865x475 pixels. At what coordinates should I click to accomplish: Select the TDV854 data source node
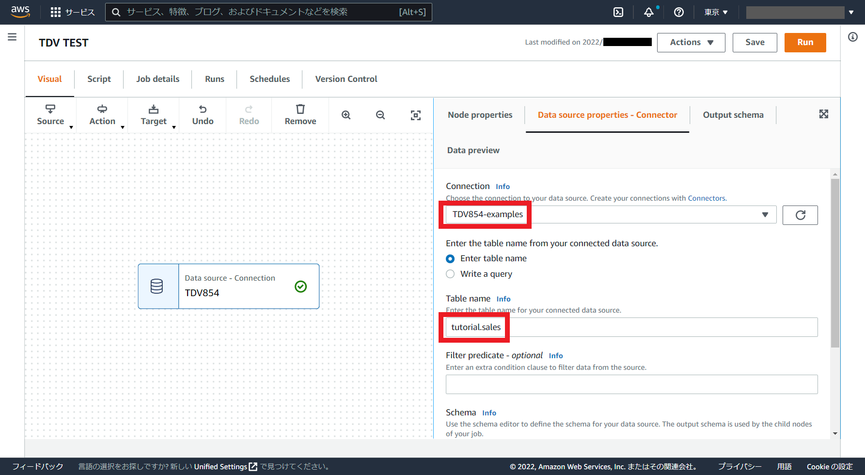point(229,286)
